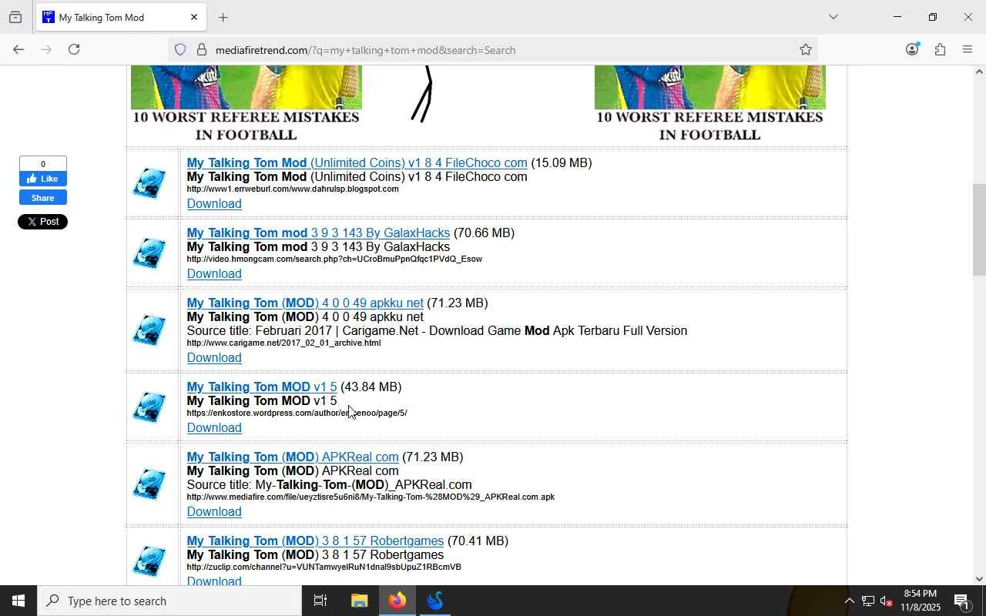This screenshot has width=986, height=616.
Task: Click the right 10 Worst Referee Mistakes ad
Action: tap(710, 105)
